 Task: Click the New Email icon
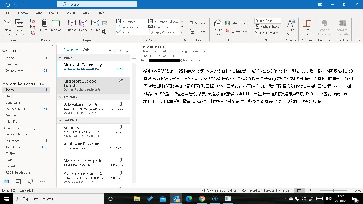pyautogui.click(x=7, y=27)
